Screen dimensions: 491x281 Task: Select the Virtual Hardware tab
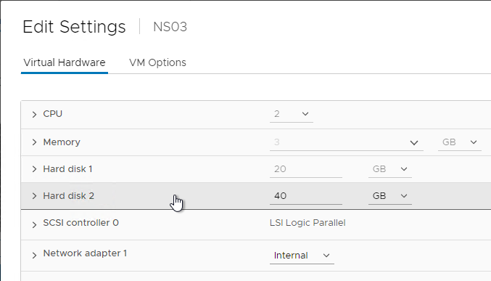[65, 62]
